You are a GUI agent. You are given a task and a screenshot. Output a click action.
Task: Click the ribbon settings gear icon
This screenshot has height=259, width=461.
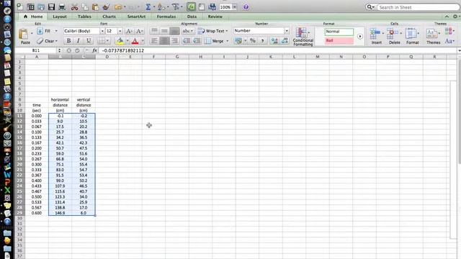pos(455,17)
